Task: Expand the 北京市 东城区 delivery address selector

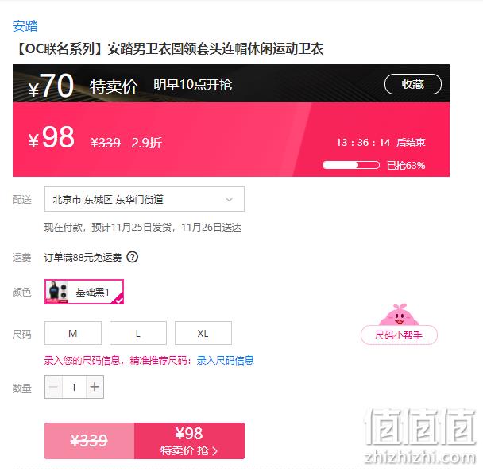Action: [x=145, y=199]
